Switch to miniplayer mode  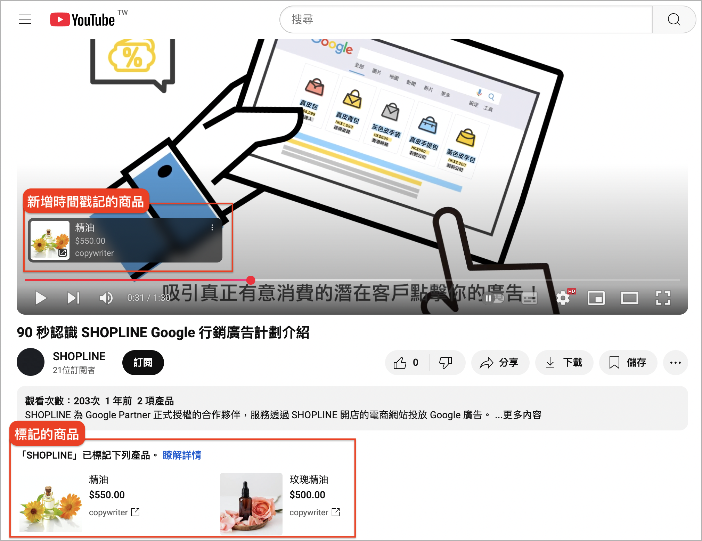[x=596, y=298]
